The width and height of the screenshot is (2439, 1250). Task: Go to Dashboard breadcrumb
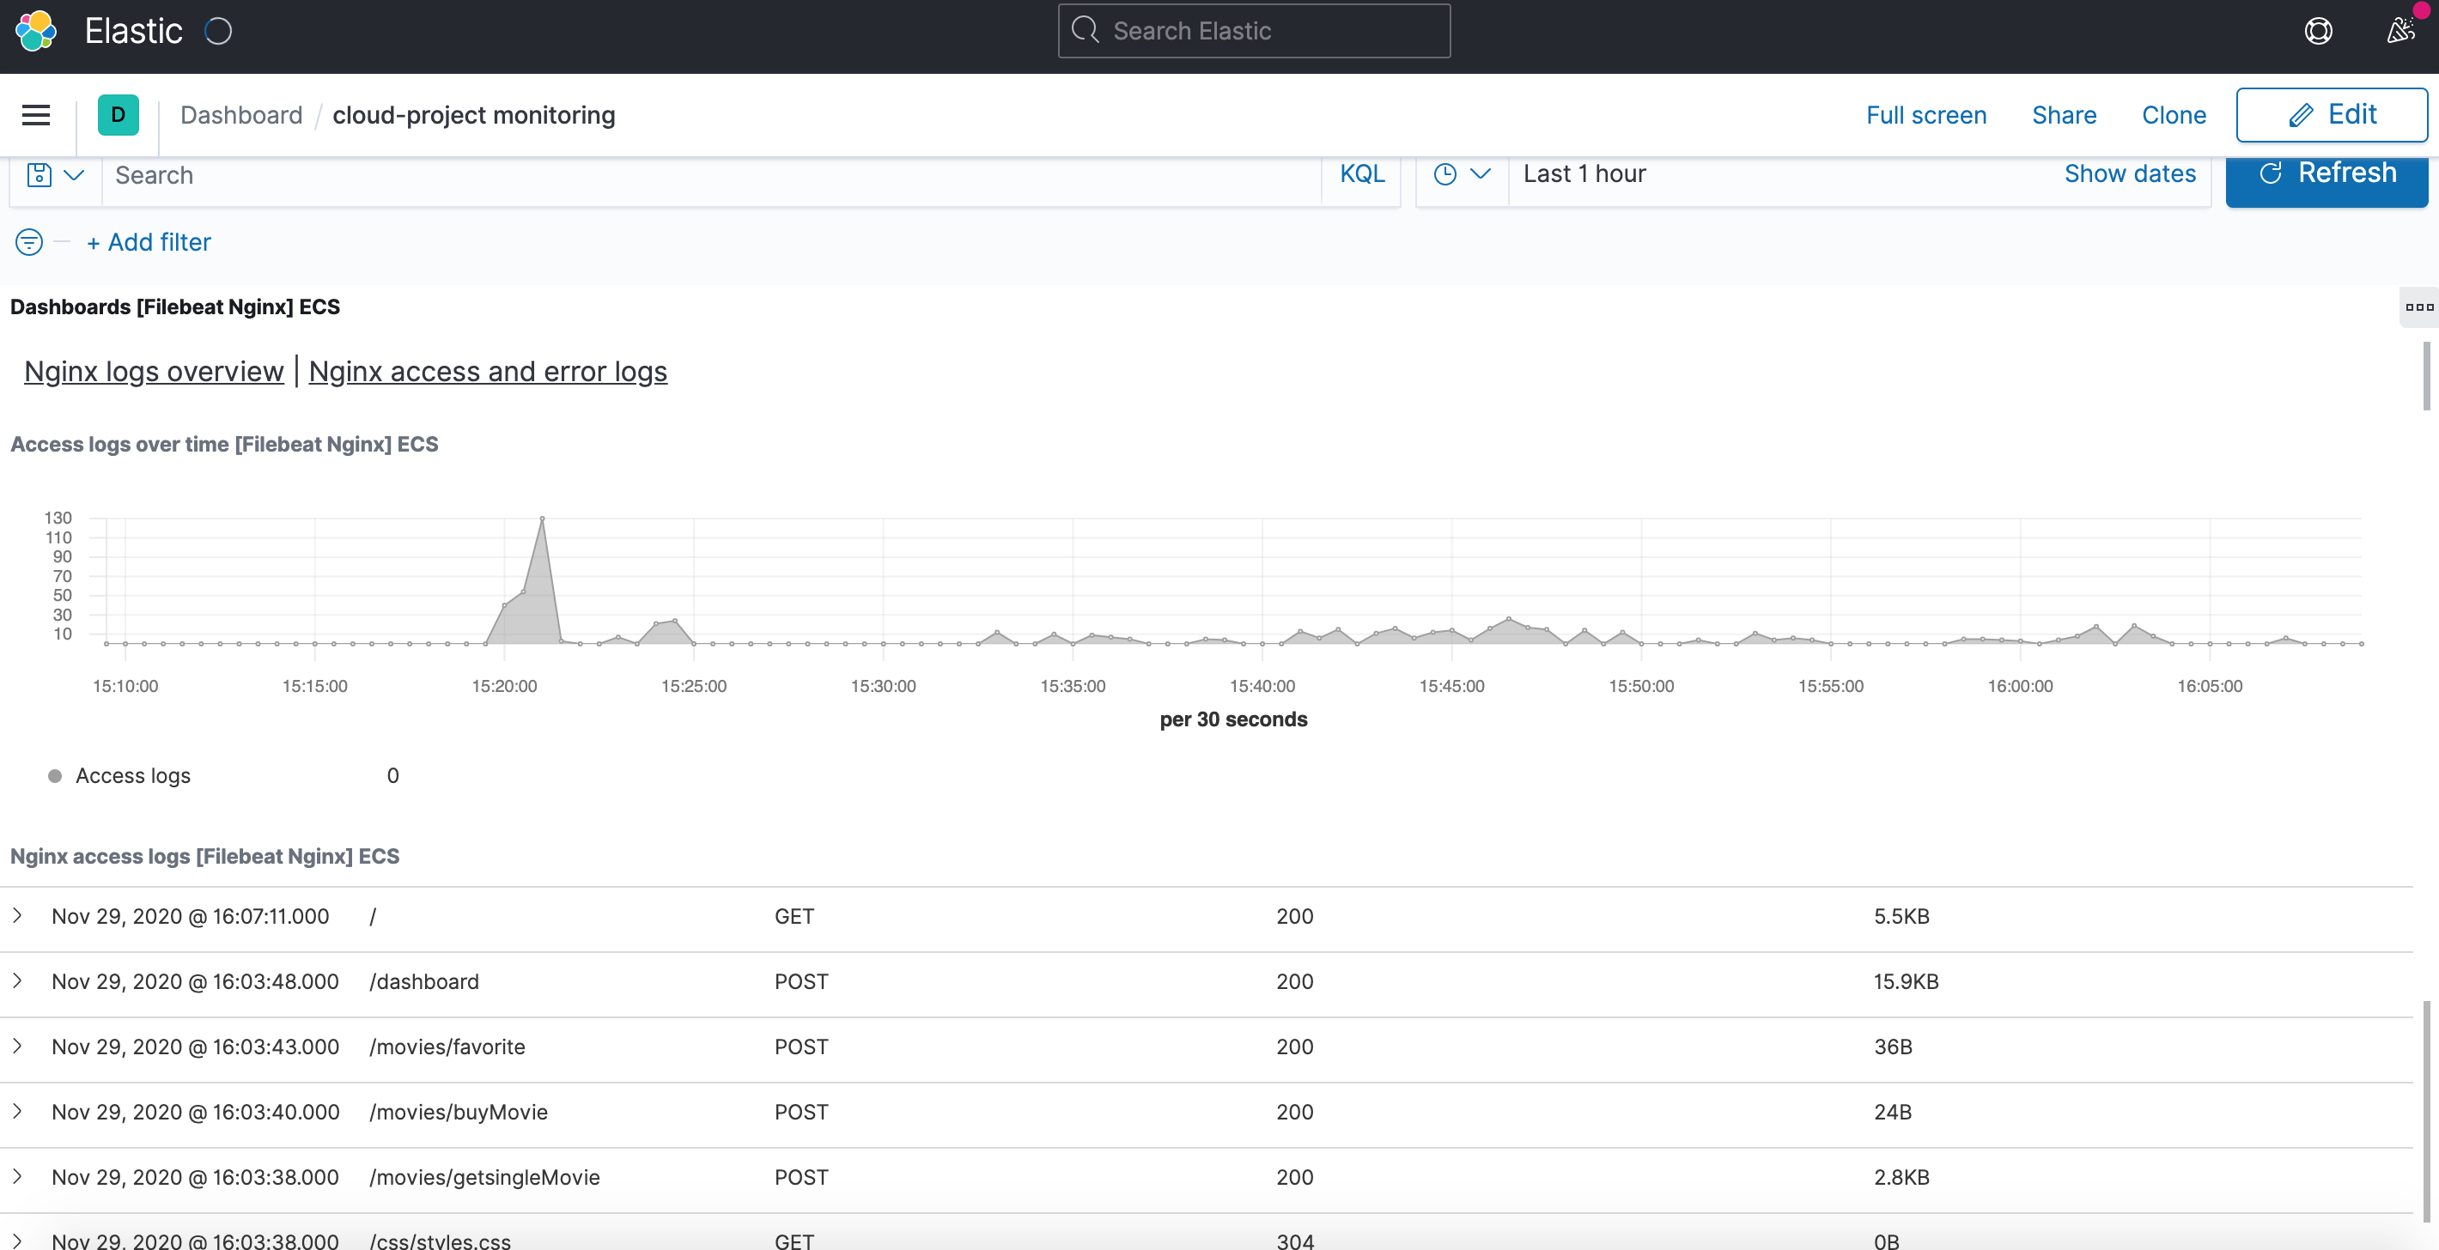pos(241,115)
